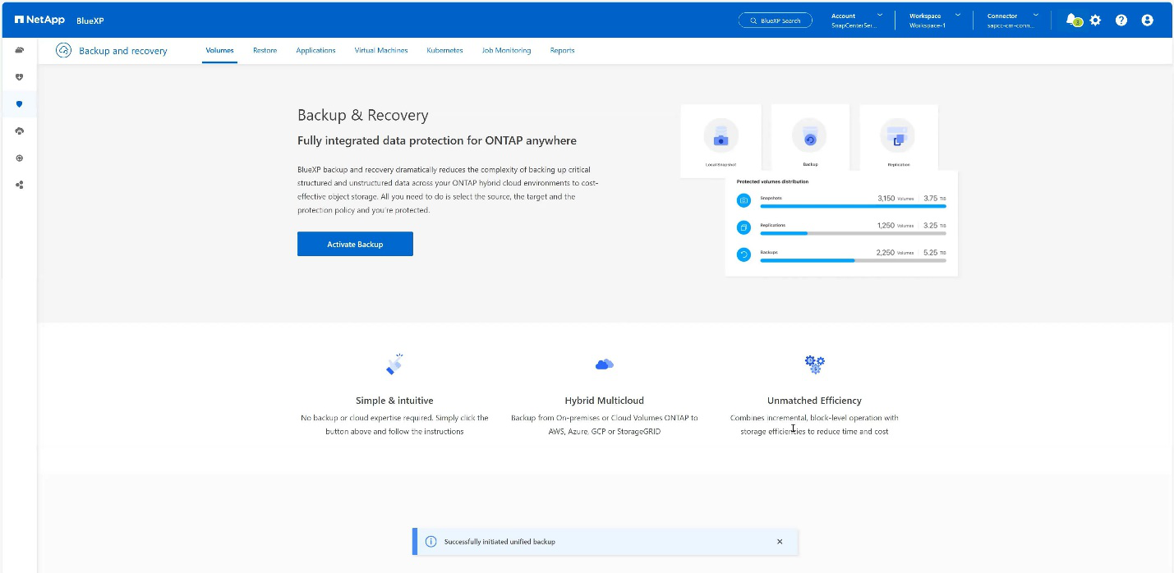The height and width of the screenshot is (573, 1174).
Task: Click the Unmatched Efficiency heading
Action: 814,401
